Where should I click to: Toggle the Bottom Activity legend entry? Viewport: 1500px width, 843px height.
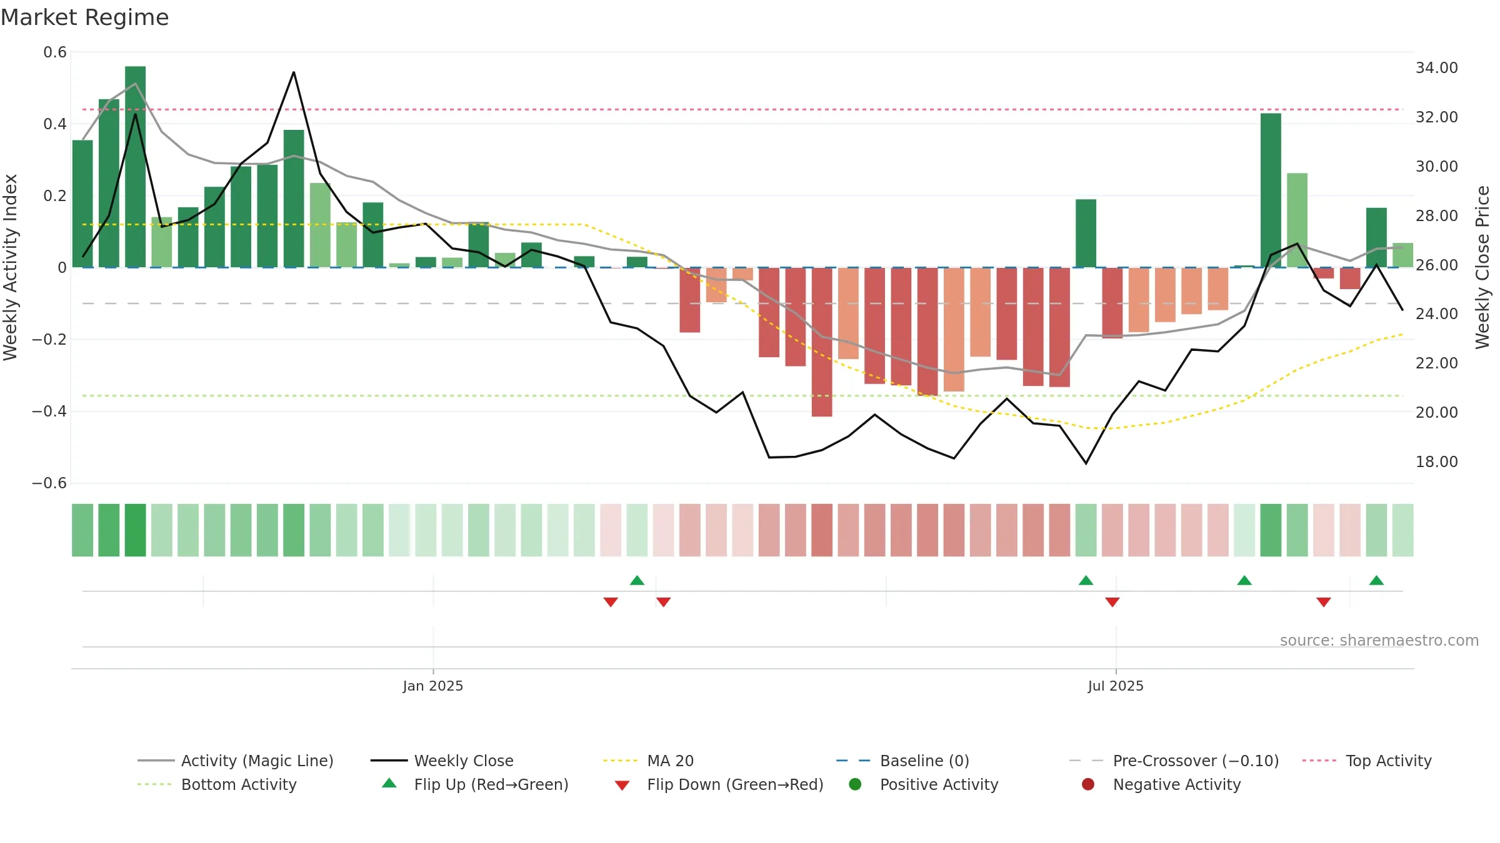pos(217,784)
